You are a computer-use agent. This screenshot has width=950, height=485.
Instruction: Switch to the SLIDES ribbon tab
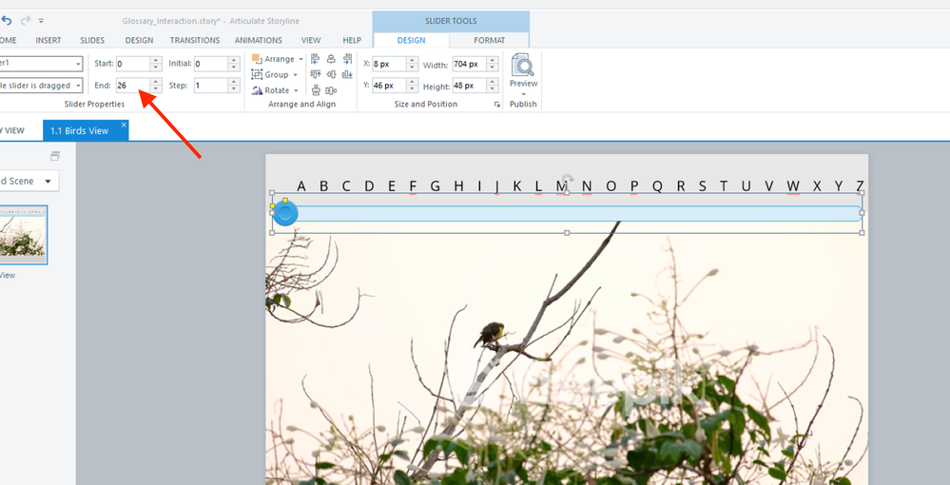tap(92, 40)
